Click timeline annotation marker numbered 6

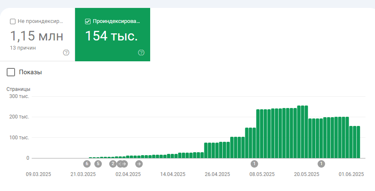87,164
